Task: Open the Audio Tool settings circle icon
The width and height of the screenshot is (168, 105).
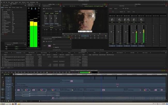Action: (40, 6)
